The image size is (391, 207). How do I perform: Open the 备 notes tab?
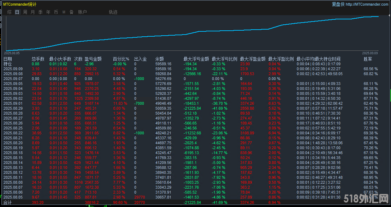pos(71,12)
